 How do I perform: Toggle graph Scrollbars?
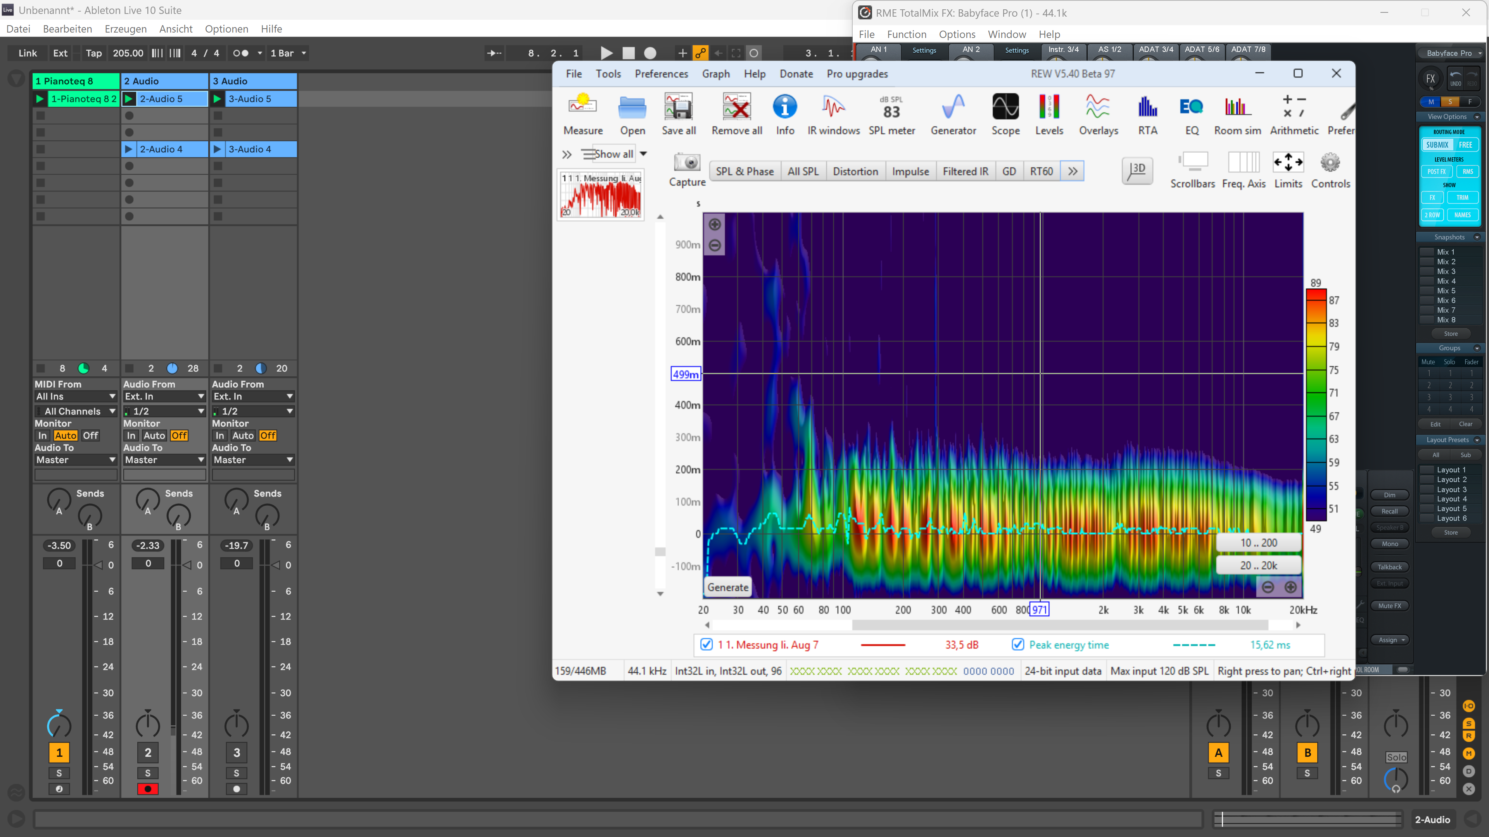[x=1192, y=170]
